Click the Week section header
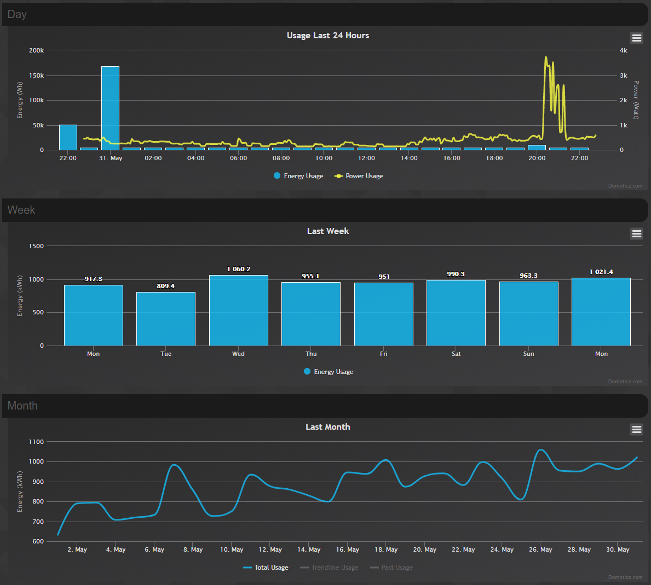 pyautogui.click(x=325, y=210)
